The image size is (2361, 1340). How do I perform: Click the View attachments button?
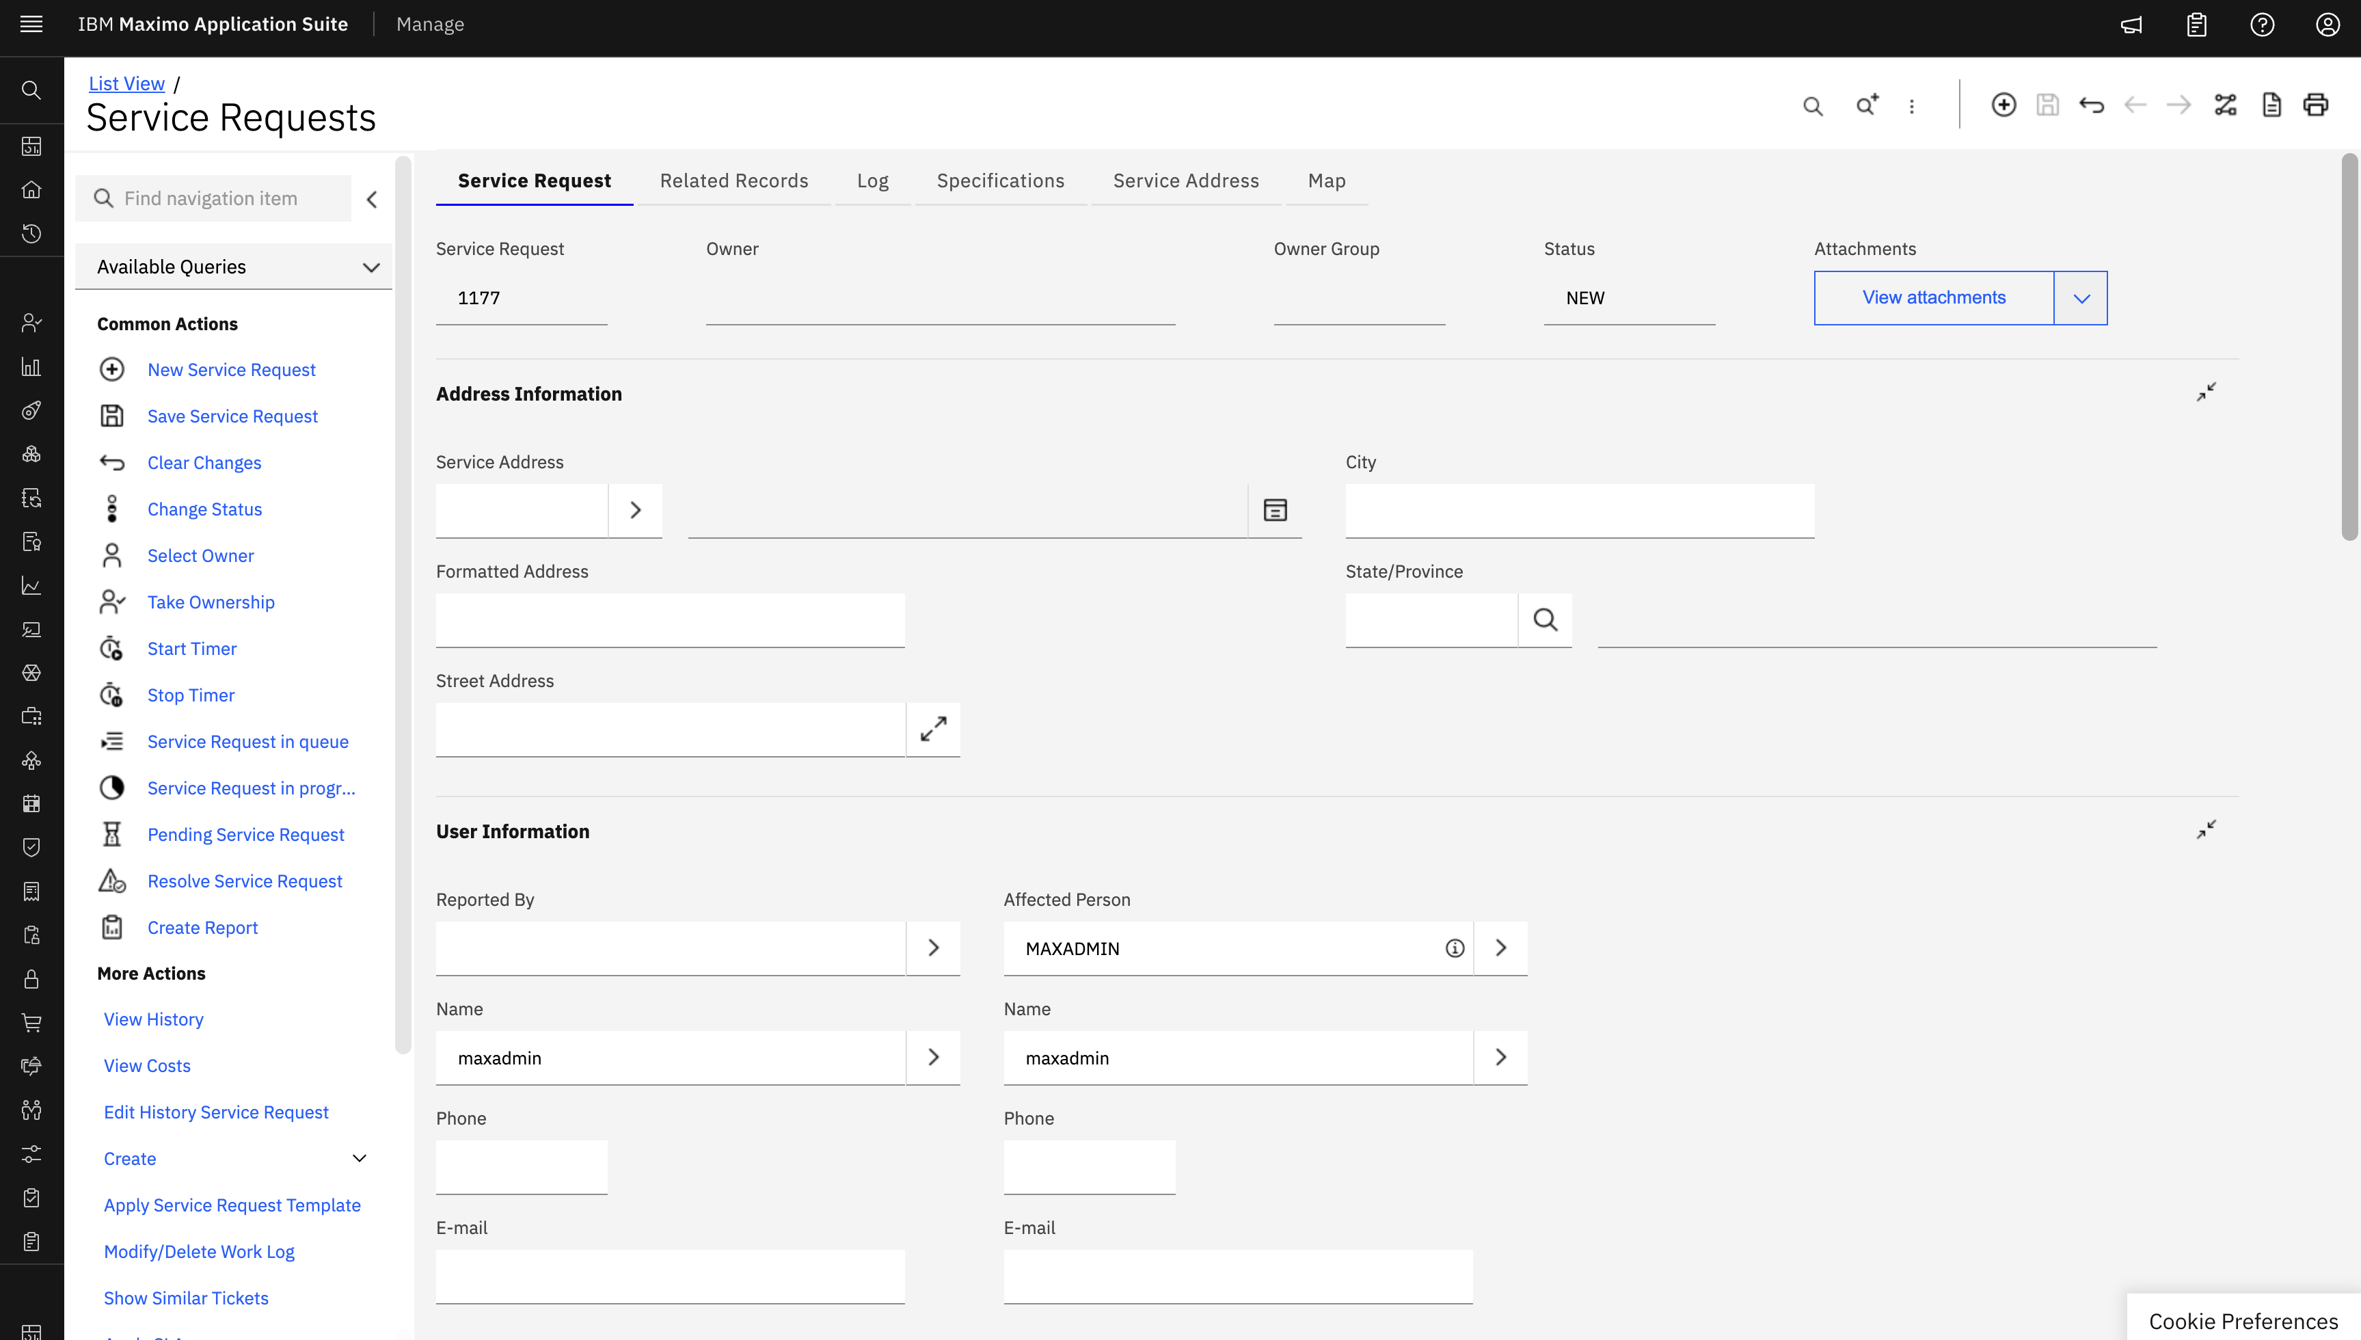point(1934,298)
